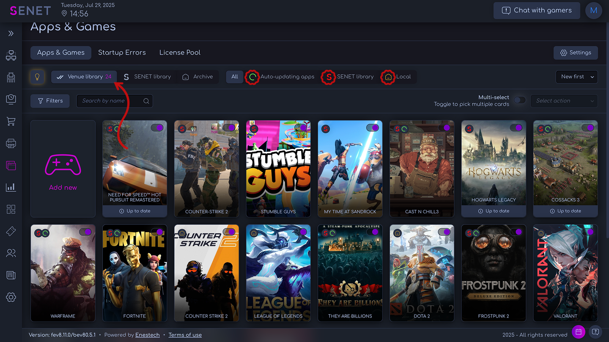The width and height of the screenshot is (609, 342).
Task: Open the Select action dropdown
Action: (564, 101)
